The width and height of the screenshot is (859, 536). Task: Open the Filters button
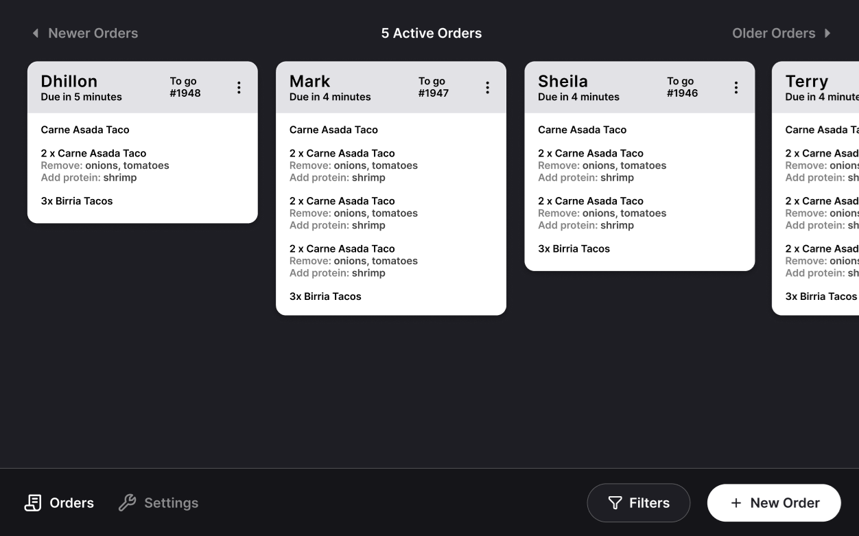[639, 503]
